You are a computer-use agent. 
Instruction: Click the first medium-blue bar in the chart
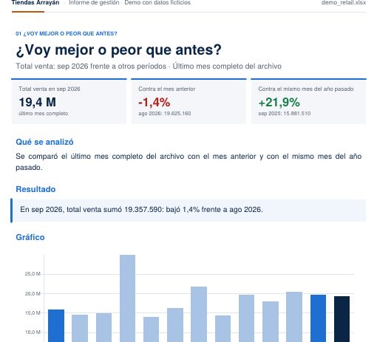[56, 326]
